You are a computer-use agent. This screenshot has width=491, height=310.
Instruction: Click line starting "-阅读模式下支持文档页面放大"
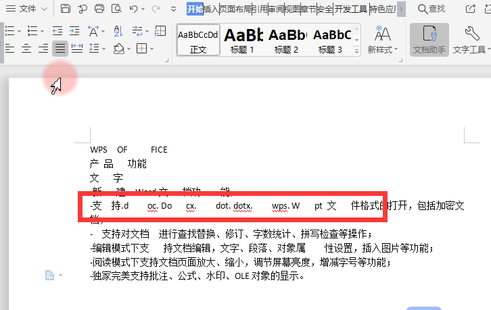240,262
